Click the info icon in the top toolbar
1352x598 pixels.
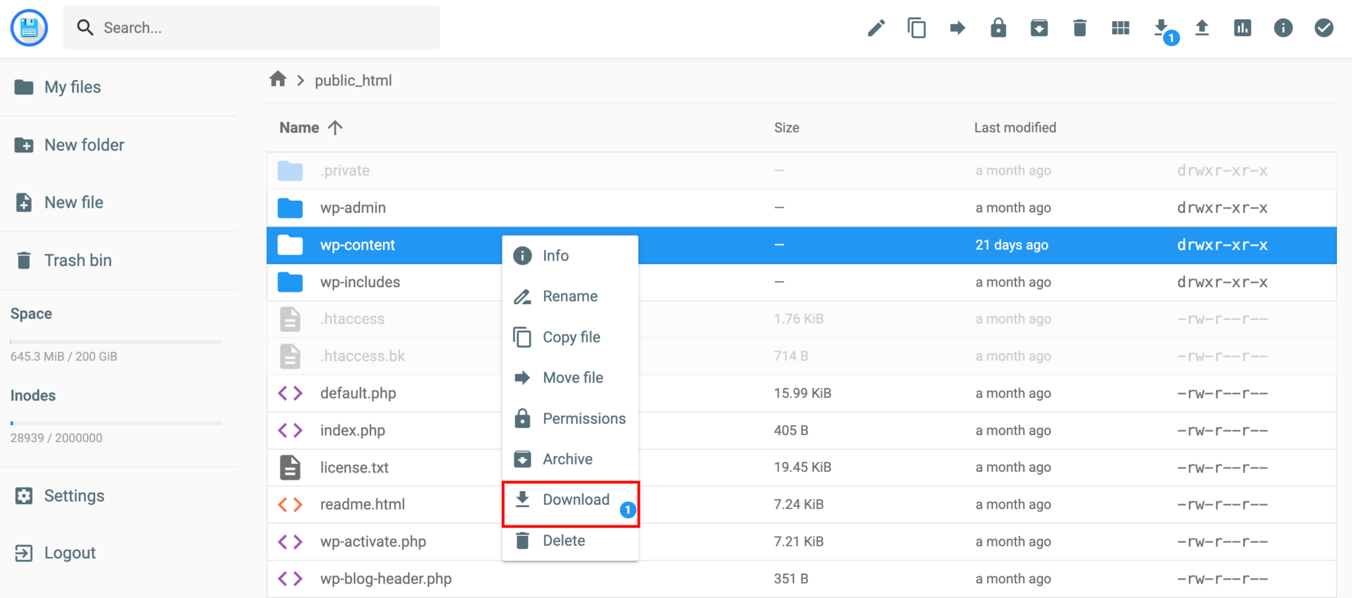[x=1283, y=28]
